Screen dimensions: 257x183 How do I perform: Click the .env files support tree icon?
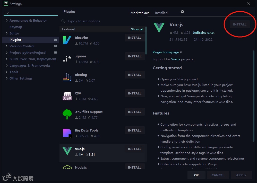[x=67, y=114]
